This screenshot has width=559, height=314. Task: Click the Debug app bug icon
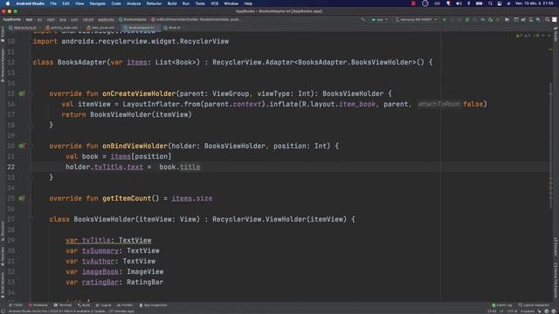click(467, 19)
